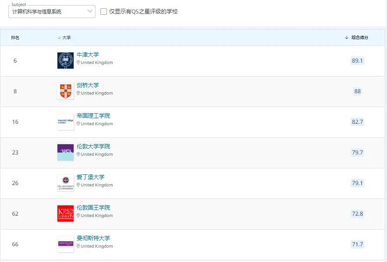Click rank number 62 in the 伦敦国王学院 row
This screenshot has height=262, width=387.
pos(15,214)
